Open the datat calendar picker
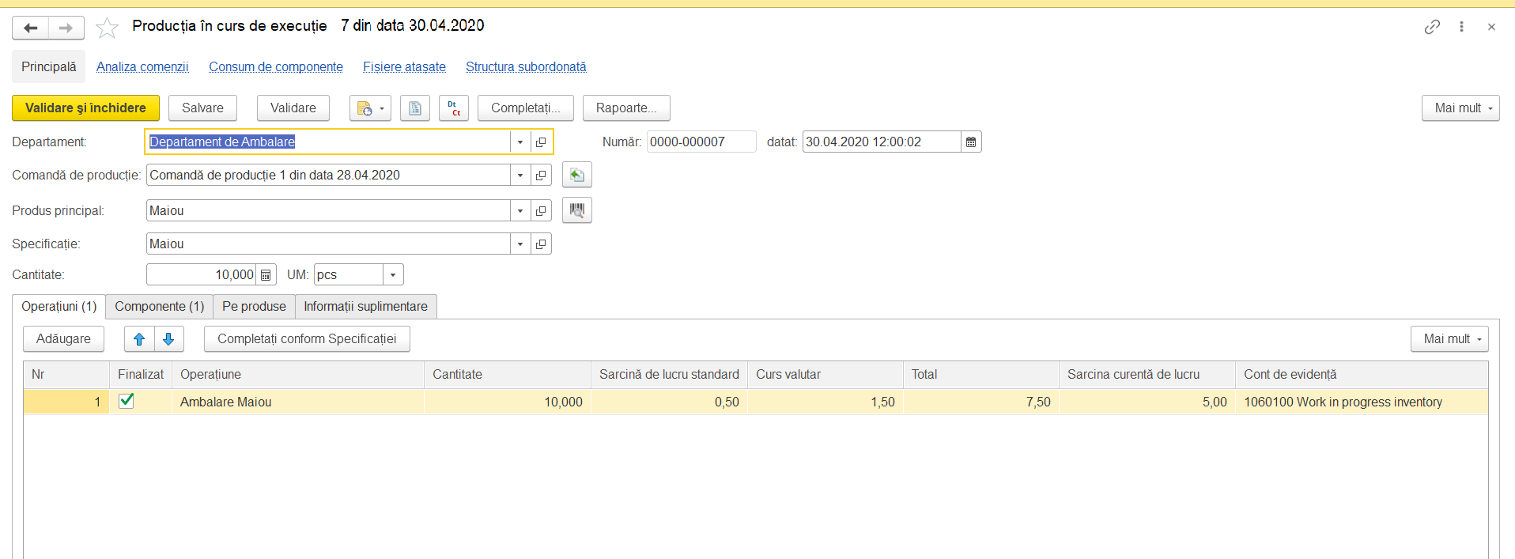 coord(971,142)
